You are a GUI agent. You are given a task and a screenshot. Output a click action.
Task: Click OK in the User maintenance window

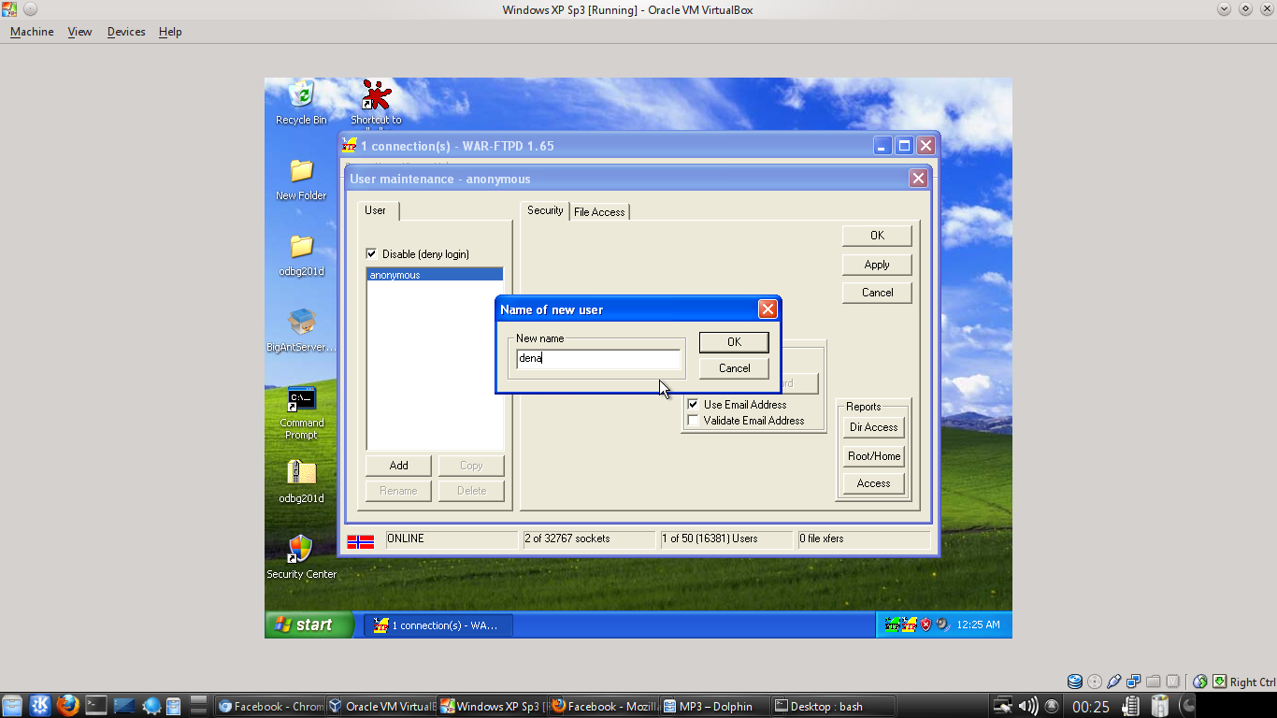coord(877,236)
